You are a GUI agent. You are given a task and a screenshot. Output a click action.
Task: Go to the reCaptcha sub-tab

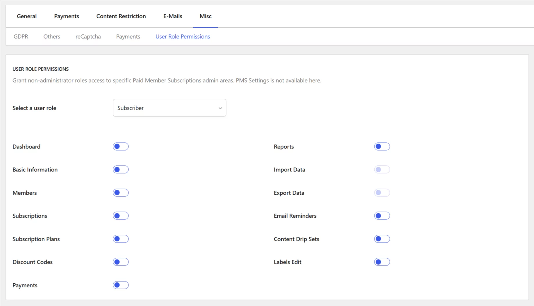[x=88, y=36]
